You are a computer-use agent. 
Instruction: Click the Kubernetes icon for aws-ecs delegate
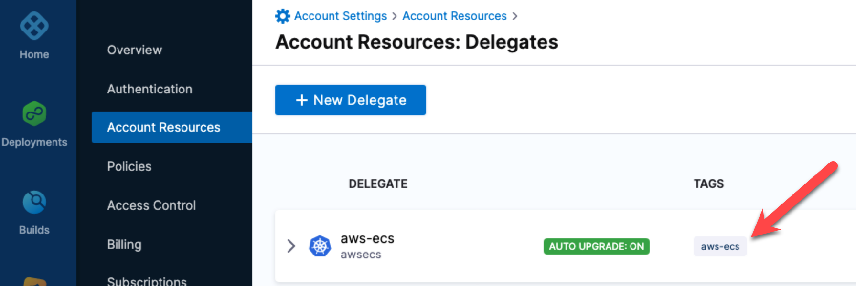click(320, 246)
